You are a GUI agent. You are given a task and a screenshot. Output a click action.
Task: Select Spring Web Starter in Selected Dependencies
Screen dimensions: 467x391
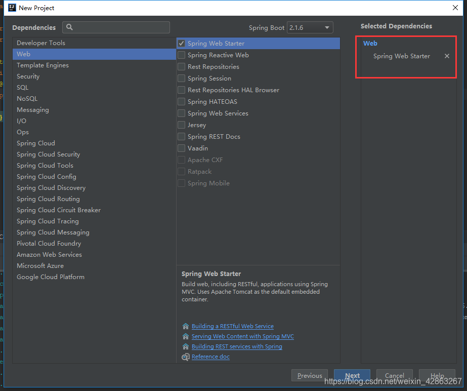[x=401, y=56]
